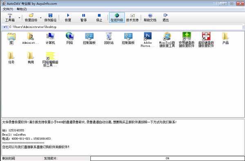This screenshot has width=245, height=161.
Task: Select the 库 library icon
Action: coord(11,38)
